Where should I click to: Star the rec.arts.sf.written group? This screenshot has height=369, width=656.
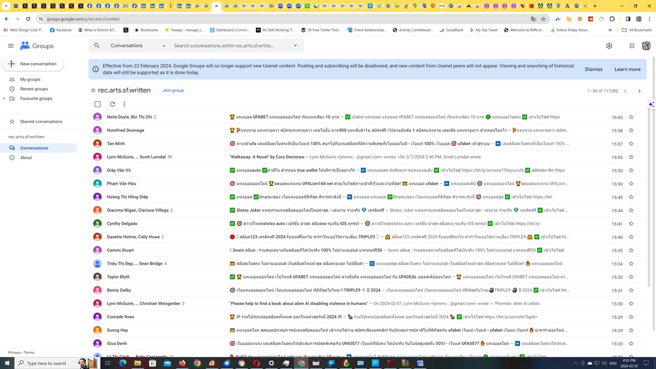[x=93, y=90]
